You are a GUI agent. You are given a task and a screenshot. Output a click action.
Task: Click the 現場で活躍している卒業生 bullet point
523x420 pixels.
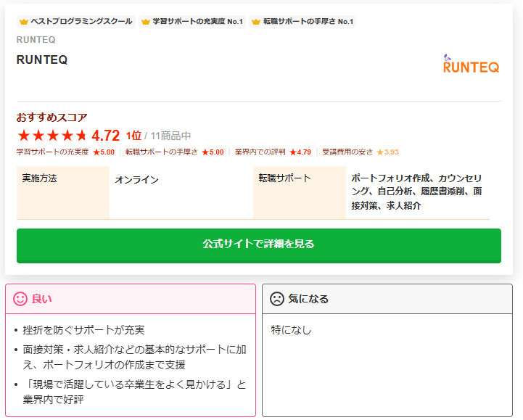[134, 392]
